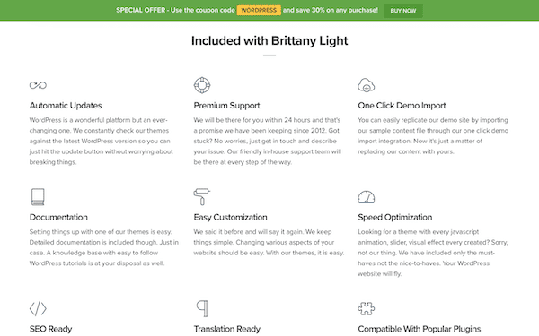Select the Premium Support heading
Viewport: 539px width, 336px height.
pyautogui.click(x=226, y=106)
